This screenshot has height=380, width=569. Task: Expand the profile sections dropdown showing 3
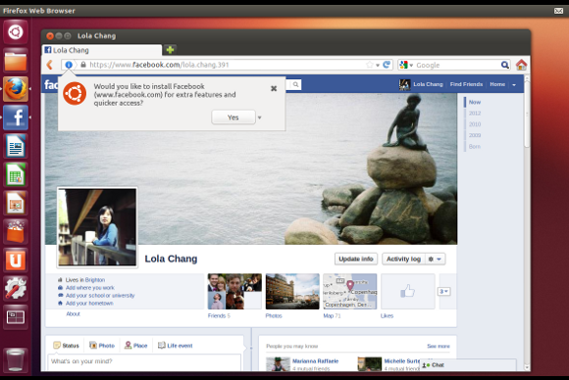pos(444,291)
